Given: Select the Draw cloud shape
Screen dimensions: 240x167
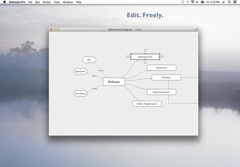Looking at the screenshot, I should pos(89,60).
